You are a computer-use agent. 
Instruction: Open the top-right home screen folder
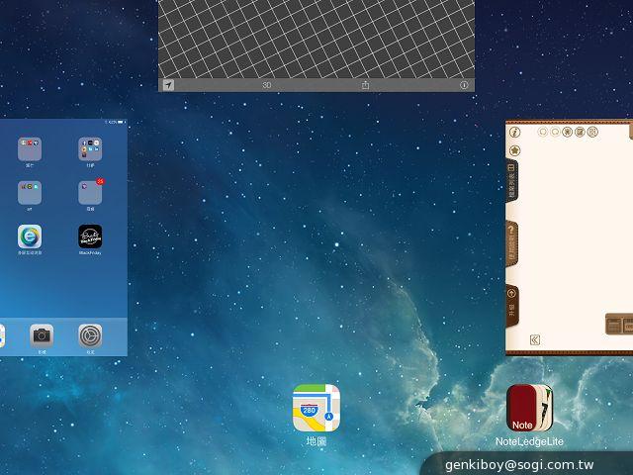[x=90, y=148]
